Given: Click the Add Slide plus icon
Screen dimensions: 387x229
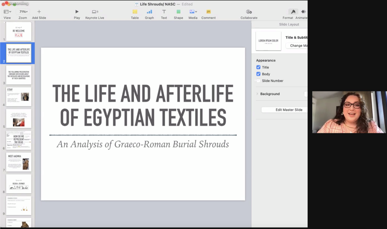Looking at the screenshot, I should pyautogui.click(x=39, y=12).
